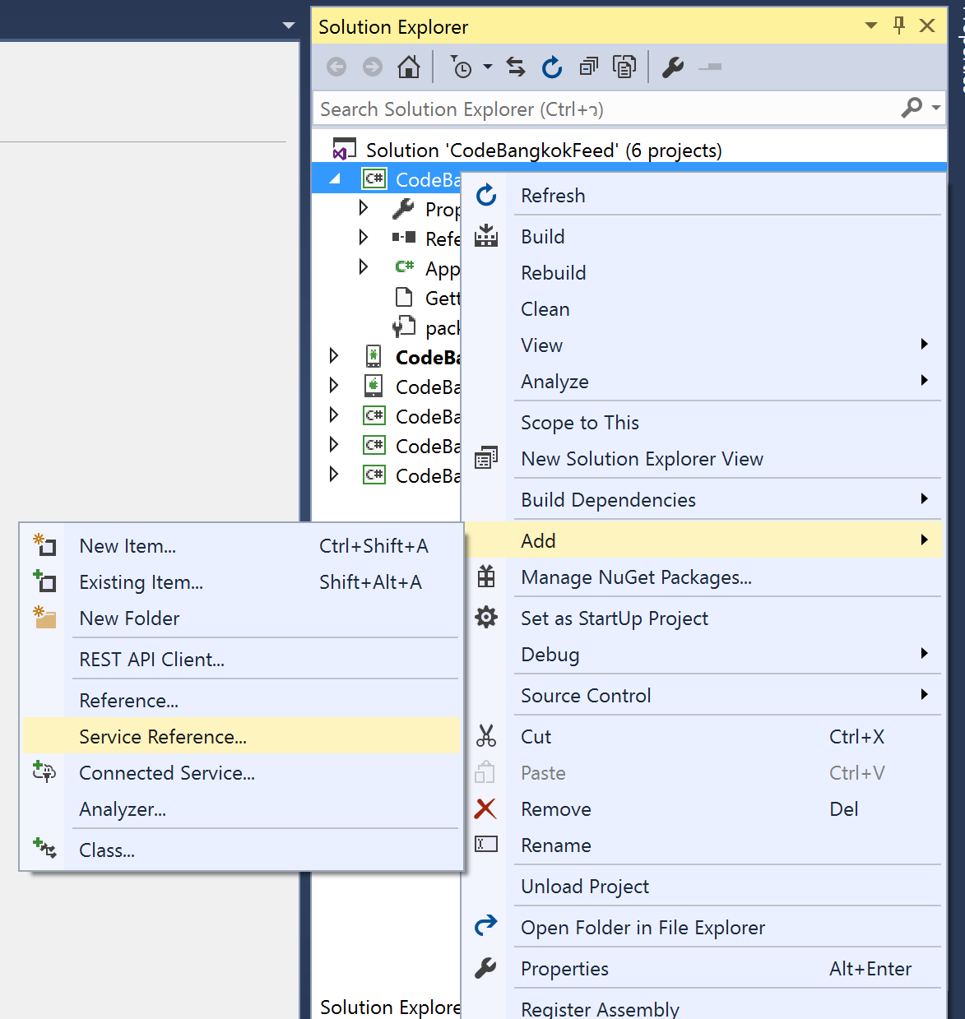Open the Add submenu in the context menu

point(538,540)
